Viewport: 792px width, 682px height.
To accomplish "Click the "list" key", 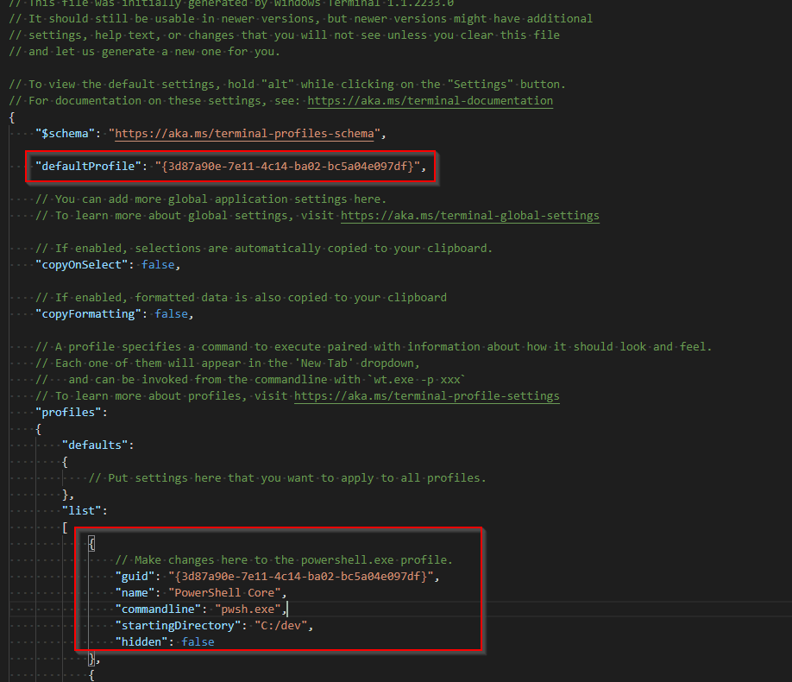I will (82, 510).
